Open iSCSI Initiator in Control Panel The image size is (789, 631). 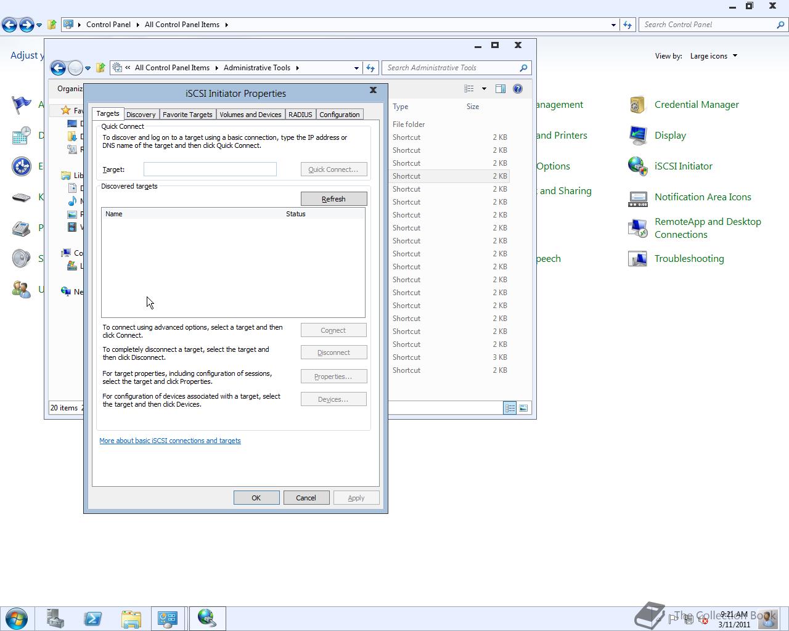[683, 166]
